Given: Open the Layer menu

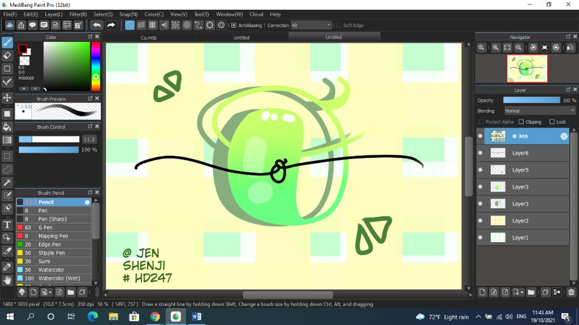Looking at the screenshot, I should pyautogui.click(x=54, y=14).
